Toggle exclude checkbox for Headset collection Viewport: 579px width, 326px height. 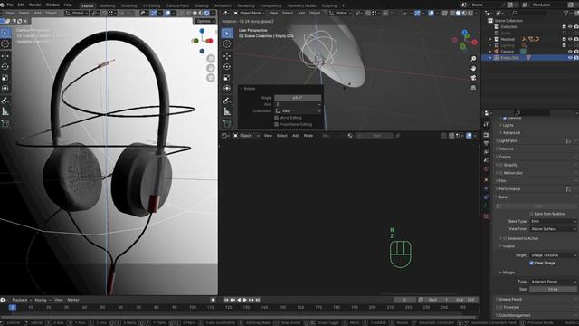tap(565, 39)
